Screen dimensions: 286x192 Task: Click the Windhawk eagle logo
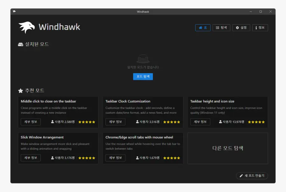27,27
